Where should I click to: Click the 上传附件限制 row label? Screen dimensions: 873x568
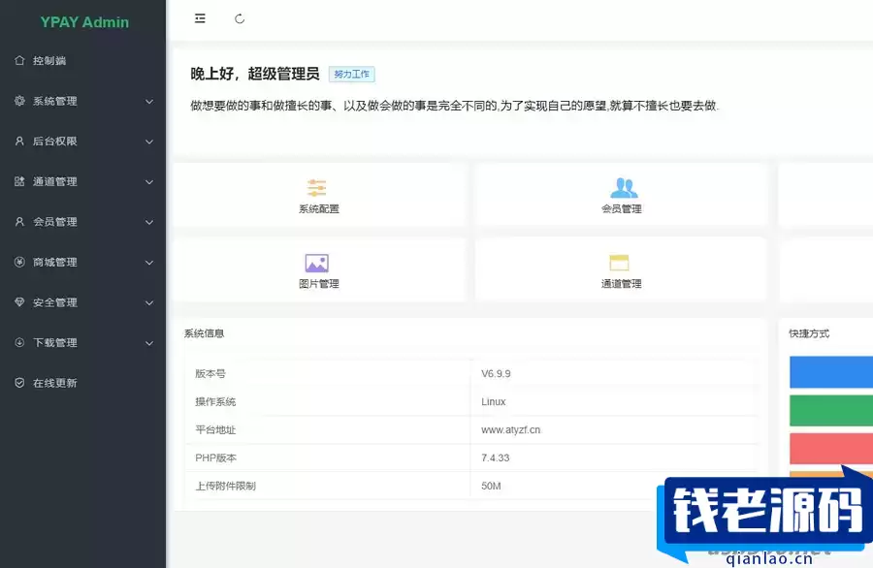point(225,487)
